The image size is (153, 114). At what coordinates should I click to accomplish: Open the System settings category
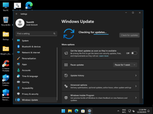click(36, 41)
